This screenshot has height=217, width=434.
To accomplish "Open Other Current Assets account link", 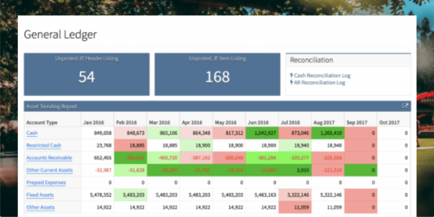I will (x=50, y=170).
